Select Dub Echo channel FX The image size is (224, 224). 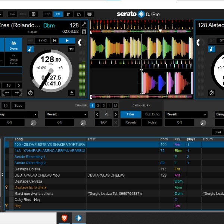pos(152,114)
